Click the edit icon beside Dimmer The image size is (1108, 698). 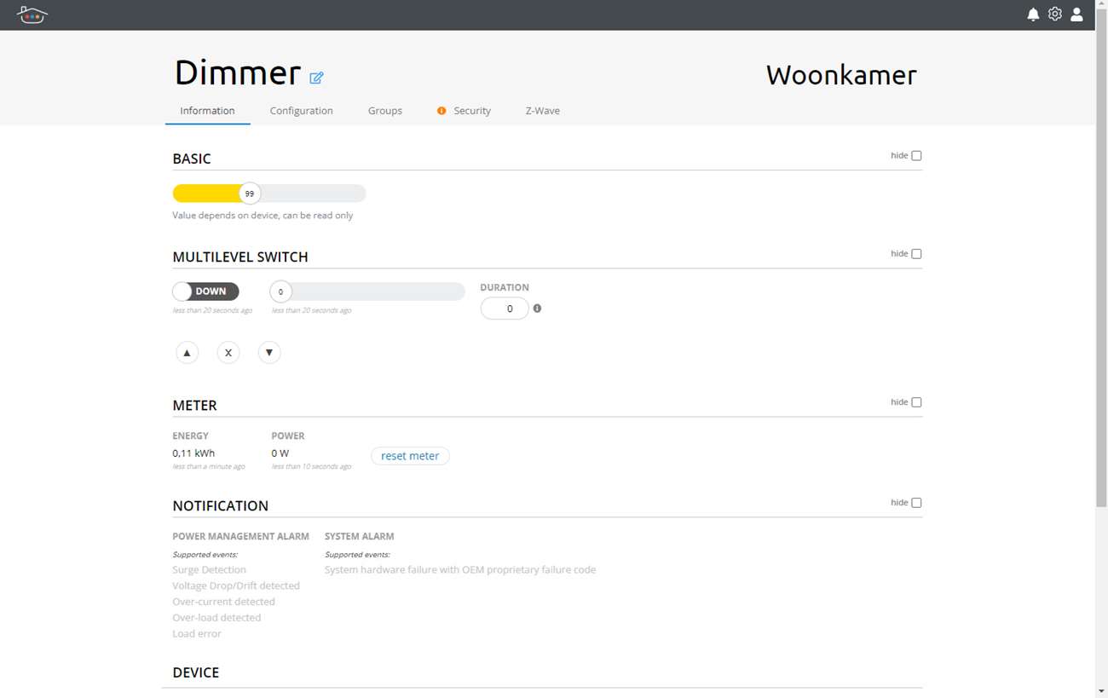(x=316, y=78)
